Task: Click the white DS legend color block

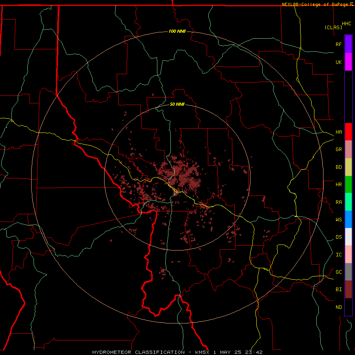Action: point(348,237)
